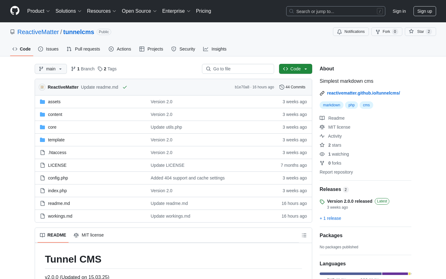Viewport: 446px width, 279px height.
Task: Click the Sign up button
Action: pos(425,11)
